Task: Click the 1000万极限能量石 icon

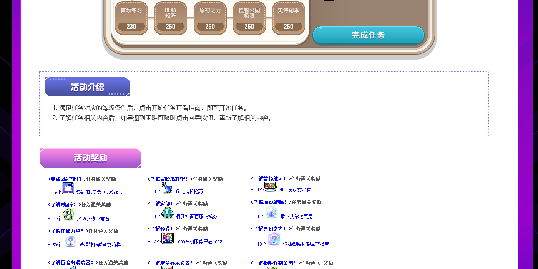Action: point(168,238)
